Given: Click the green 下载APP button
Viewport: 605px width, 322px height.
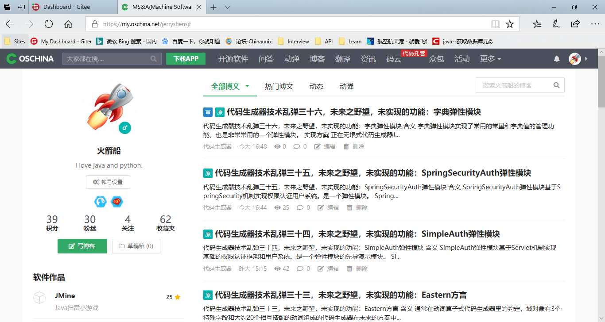Looking at the screenshot, I should (x=186, y=58).
